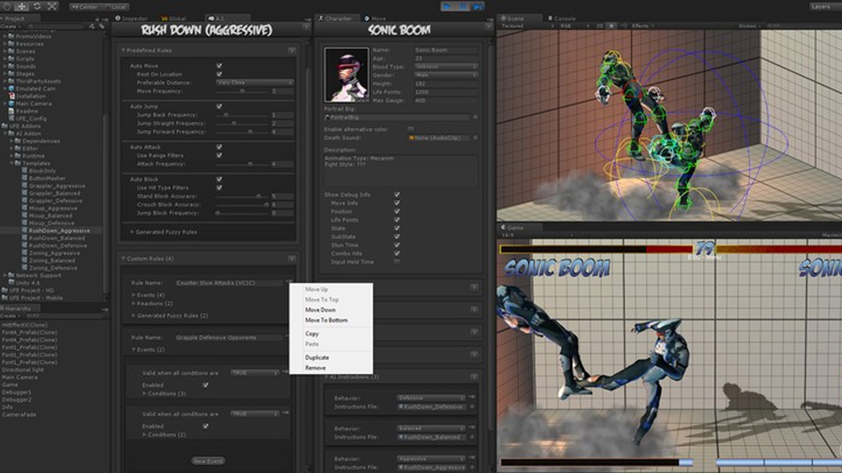The width and height of the screenshot is (842, 473).
Task: Click the Scripts folder icon
Action: click(12, 58)
